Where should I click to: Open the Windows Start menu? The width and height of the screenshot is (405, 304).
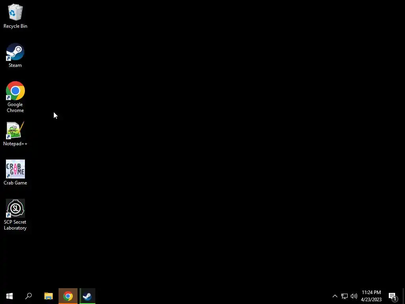point(9,296)
